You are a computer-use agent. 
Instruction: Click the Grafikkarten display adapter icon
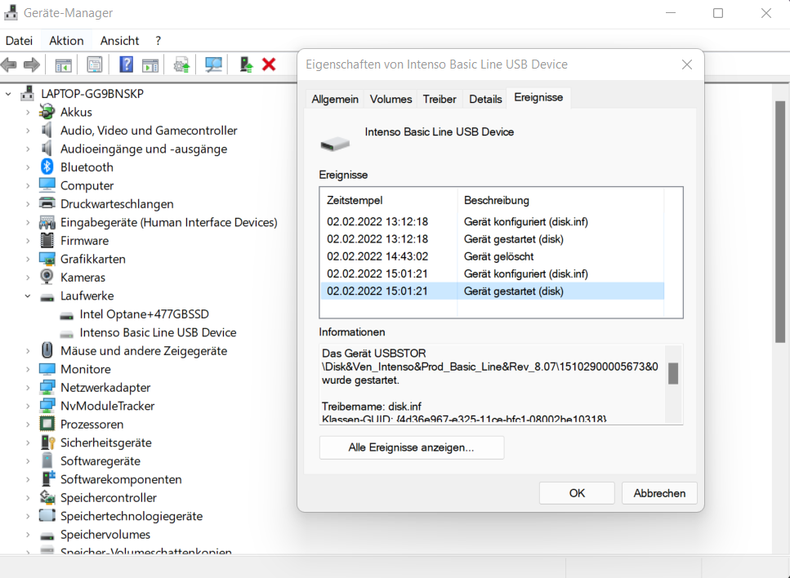click(47, 259)
